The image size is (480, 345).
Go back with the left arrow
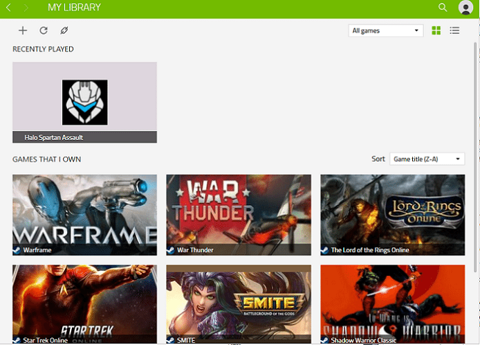tap(8, 8)
